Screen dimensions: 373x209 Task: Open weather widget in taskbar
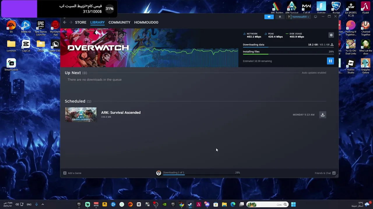tap(361, 204)
